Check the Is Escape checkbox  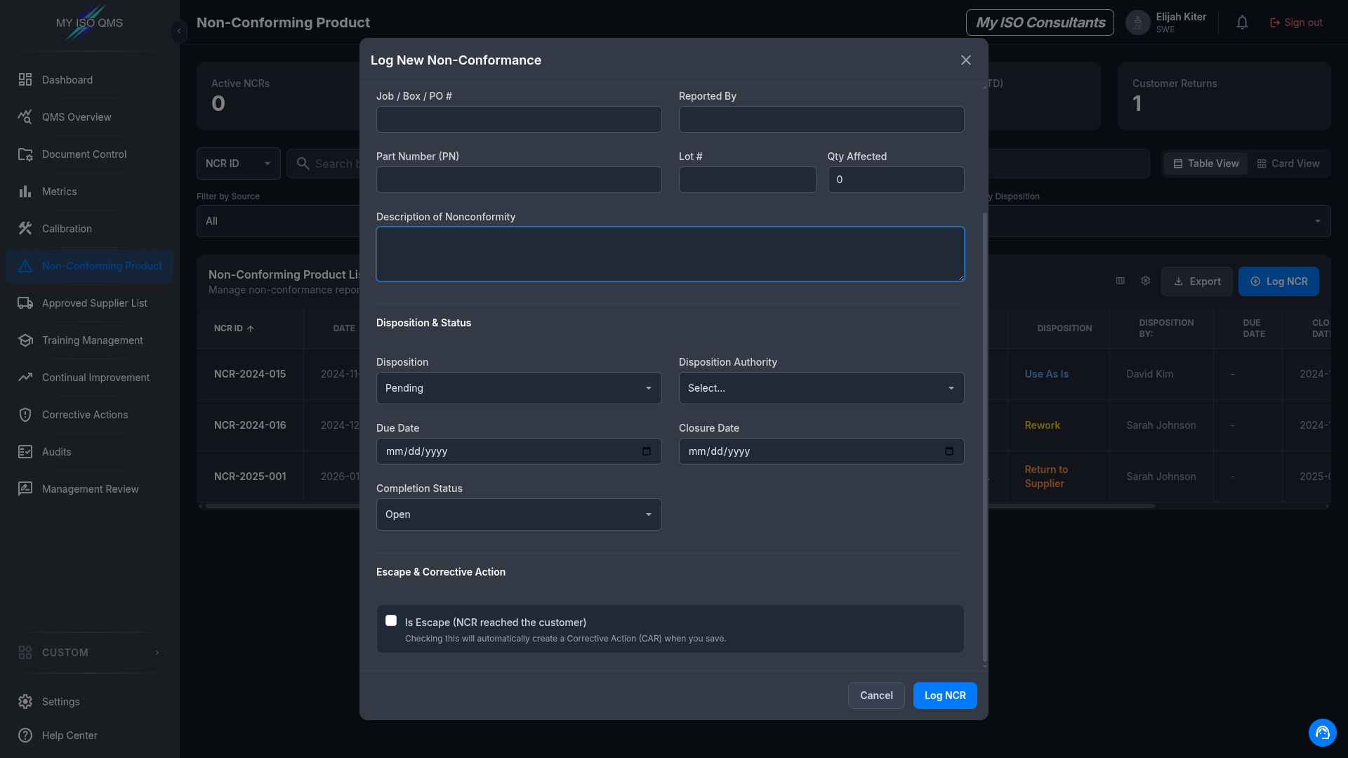tap(391, 620)
